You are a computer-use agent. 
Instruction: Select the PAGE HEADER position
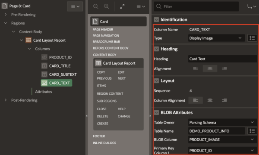(103, 29)
